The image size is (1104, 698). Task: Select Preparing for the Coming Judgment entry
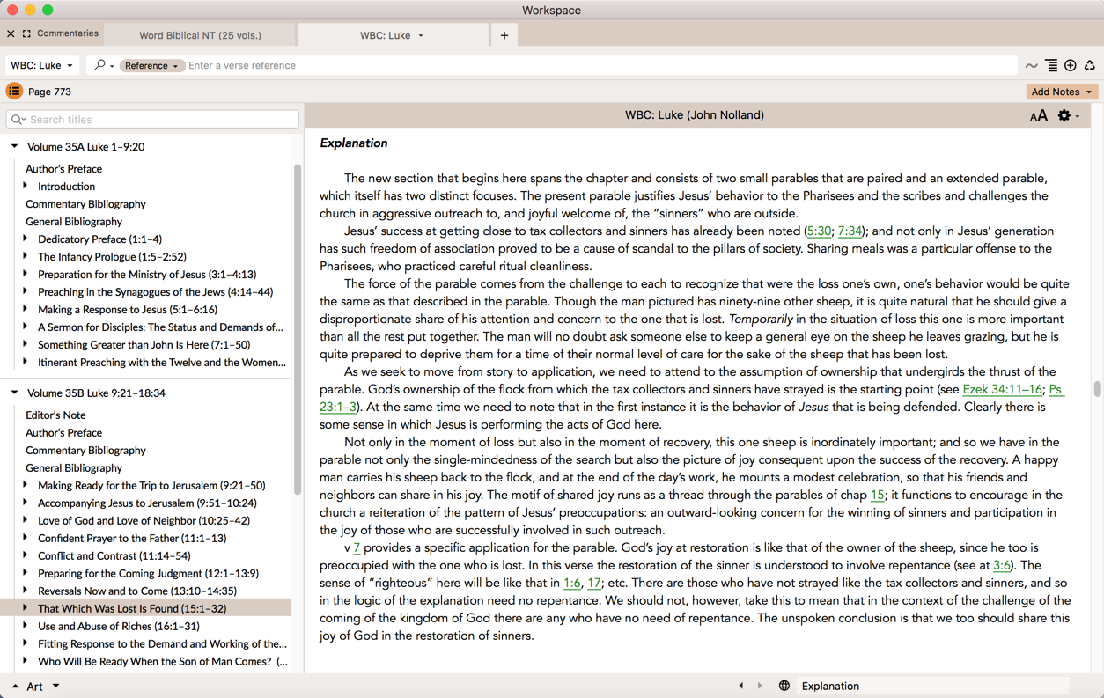pyautogui.click(x=148, y=573)
